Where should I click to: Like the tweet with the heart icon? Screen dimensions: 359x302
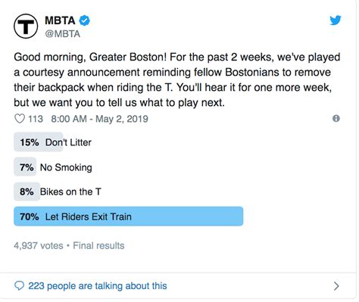tap(20, 119)
